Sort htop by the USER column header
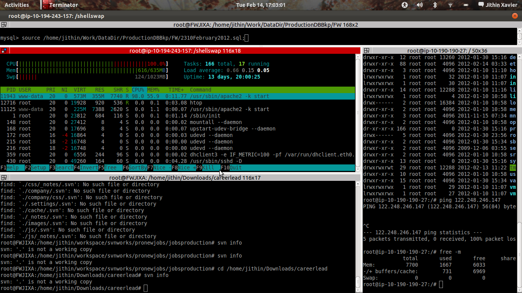This screenshot has height=293, width=522. click(25, 90)
